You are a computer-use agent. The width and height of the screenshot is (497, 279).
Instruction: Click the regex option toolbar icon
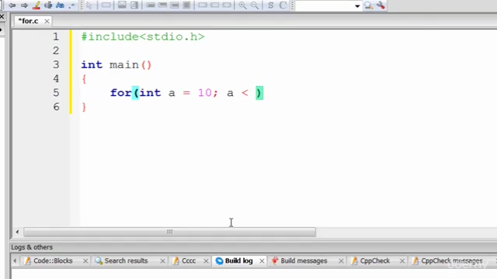[x=72, y=5]
